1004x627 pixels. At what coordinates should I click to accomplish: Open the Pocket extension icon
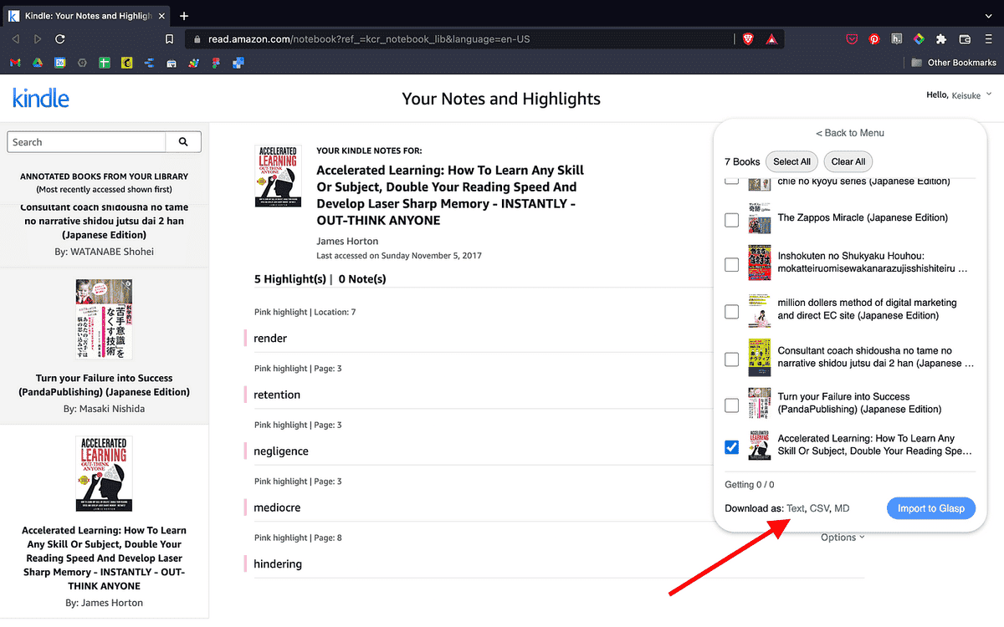click(853, 38)
